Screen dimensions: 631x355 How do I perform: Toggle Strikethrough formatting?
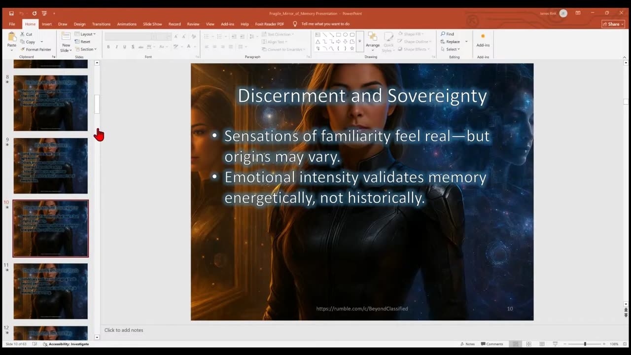[x=140, y=47]
